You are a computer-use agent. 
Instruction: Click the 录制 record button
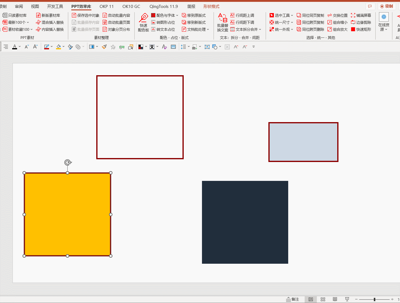pyautogui.click(x=387, y=6)
